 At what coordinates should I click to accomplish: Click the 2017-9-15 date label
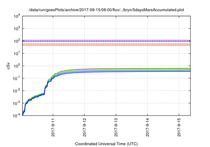pyautogui.click(x=179, y=127)
